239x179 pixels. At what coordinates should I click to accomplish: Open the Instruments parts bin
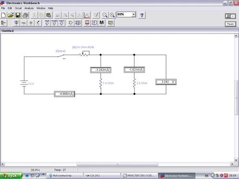click(110, 23)
